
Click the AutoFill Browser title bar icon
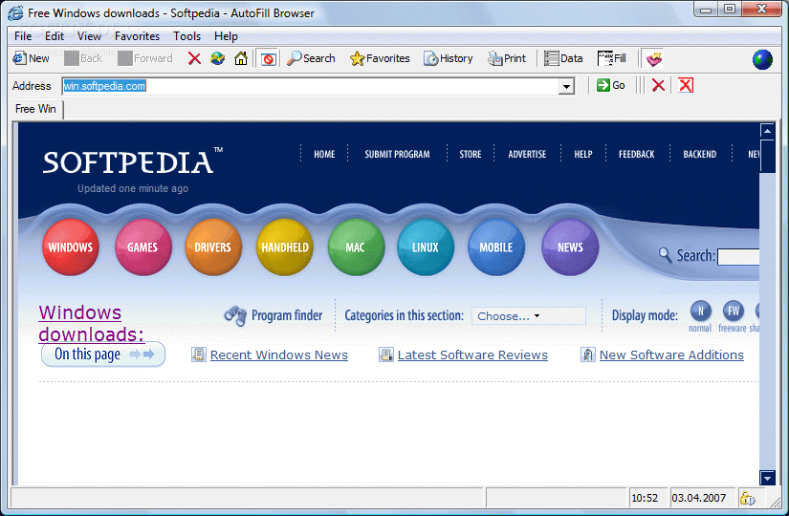click(15, 12)
